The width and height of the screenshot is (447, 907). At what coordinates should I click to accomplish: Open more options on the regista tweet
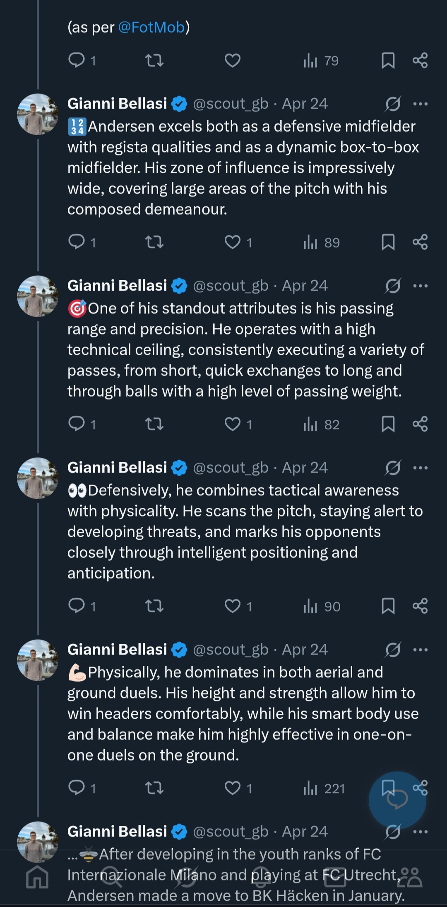[x=421, y=104]
